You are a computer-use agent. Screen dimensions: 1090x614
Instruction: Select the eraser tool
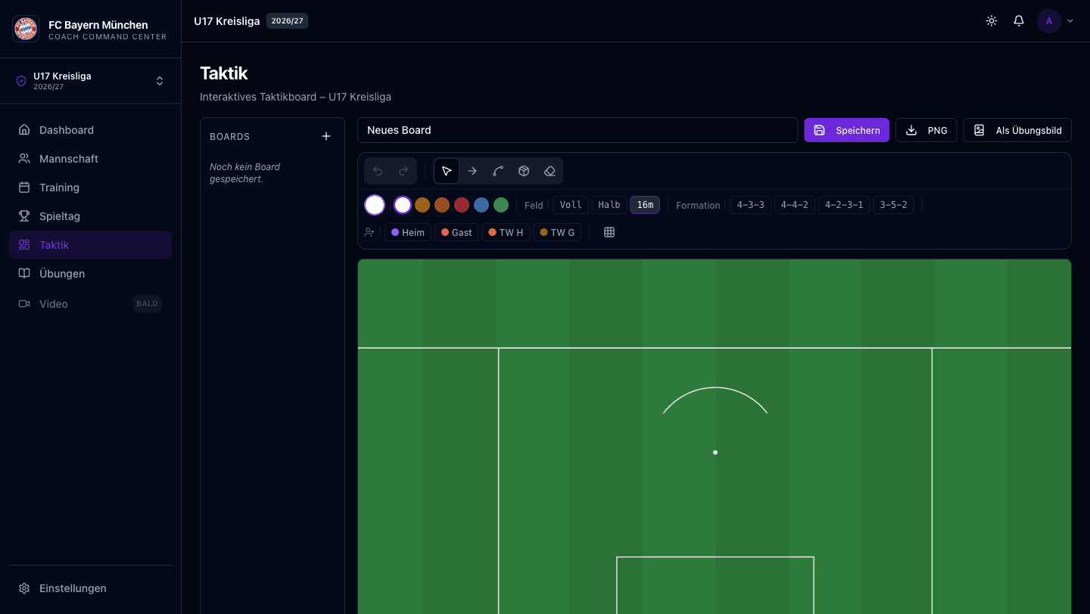pyautogui.click(x=550, y=171)
